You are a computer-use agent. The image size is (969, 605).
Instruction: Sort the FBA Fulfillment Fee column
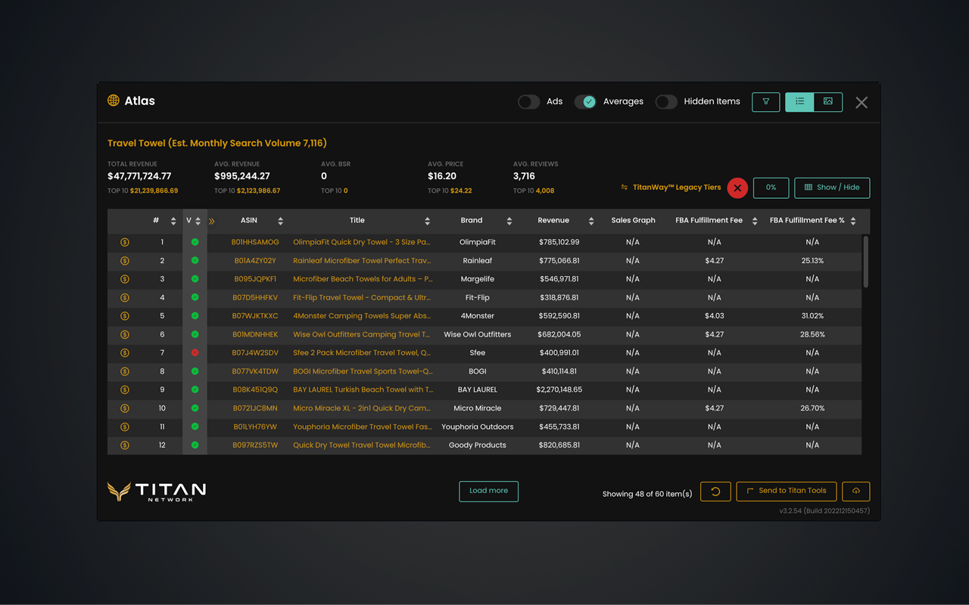[755, 221]
